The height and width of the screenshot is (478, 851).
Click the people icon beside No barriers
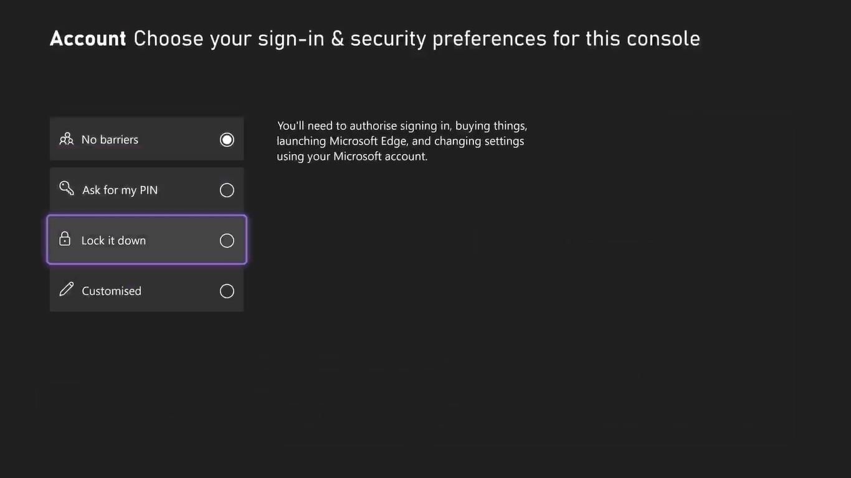tap(66, 139)
